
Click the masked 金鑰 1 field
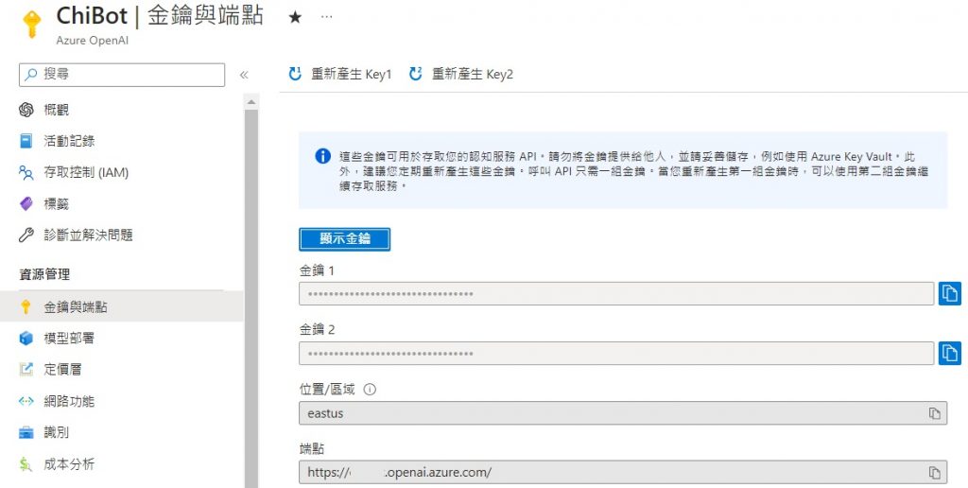(616, 294)
